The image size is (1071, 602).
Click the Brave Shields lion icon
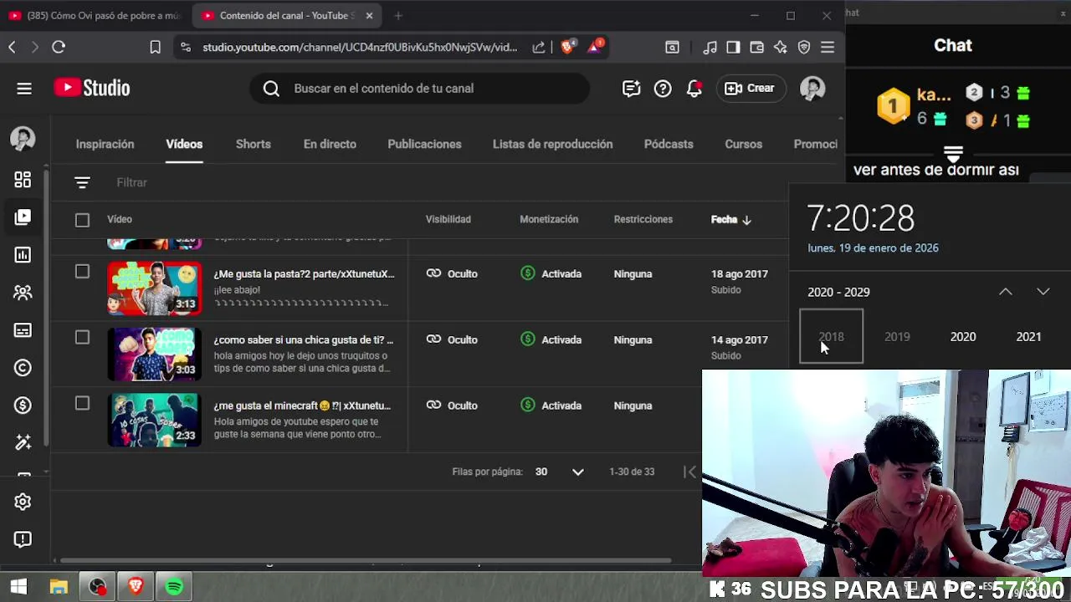click(x=568, y=47)
